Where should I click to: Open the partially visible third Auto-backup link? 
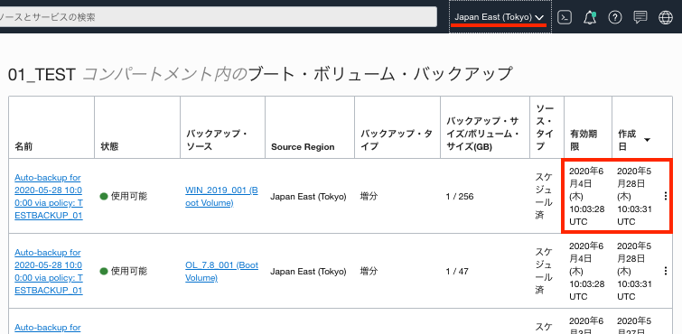[x=48, y=328]
